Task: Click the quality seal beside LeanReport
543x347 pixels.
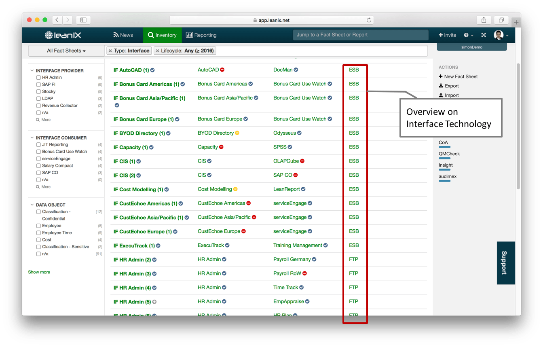Action: pyautogui.click(x=303, y=189)
